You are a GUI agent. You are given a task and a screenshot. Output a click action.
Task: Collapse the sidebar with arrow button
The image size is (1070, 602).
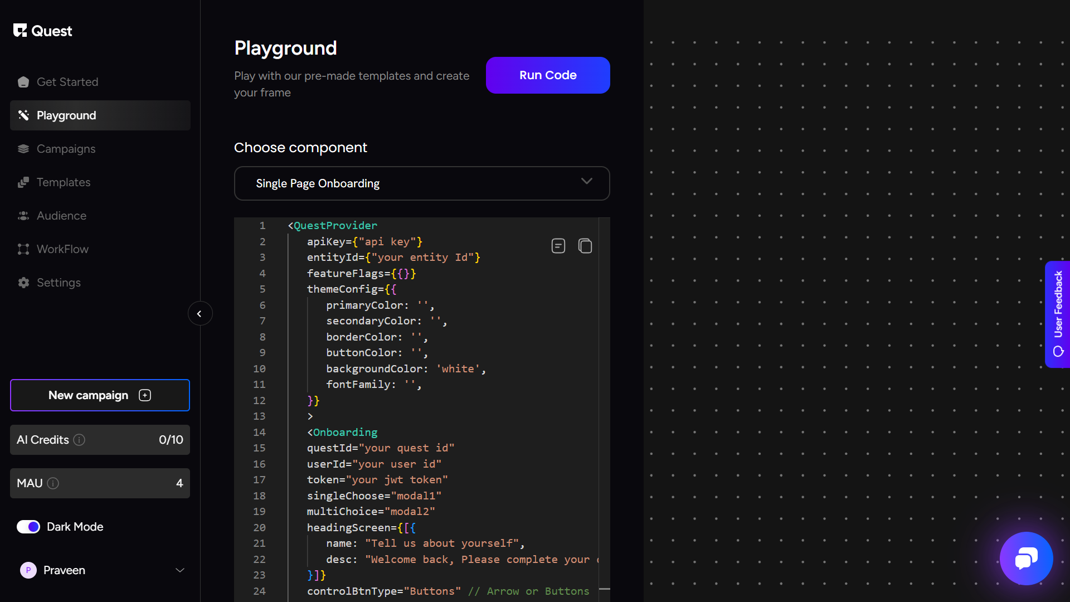200,314
